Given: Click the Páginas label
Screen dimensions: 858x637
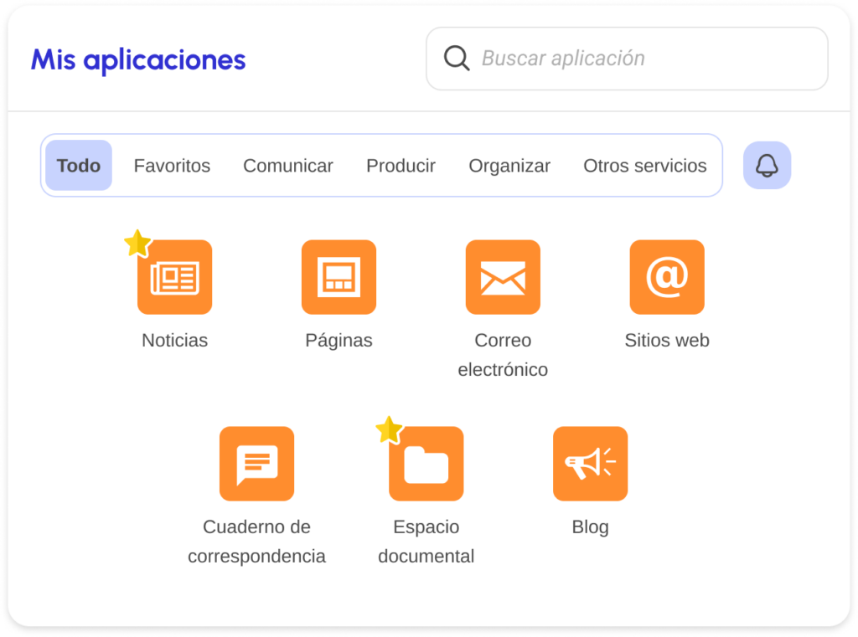Looking at the screenshot, I should [x=339, y=341].
